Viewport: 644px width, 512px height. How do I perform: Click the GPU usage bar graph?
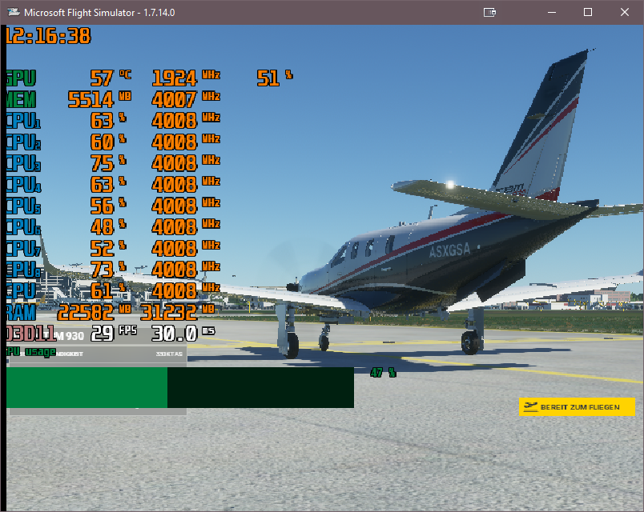180,387
